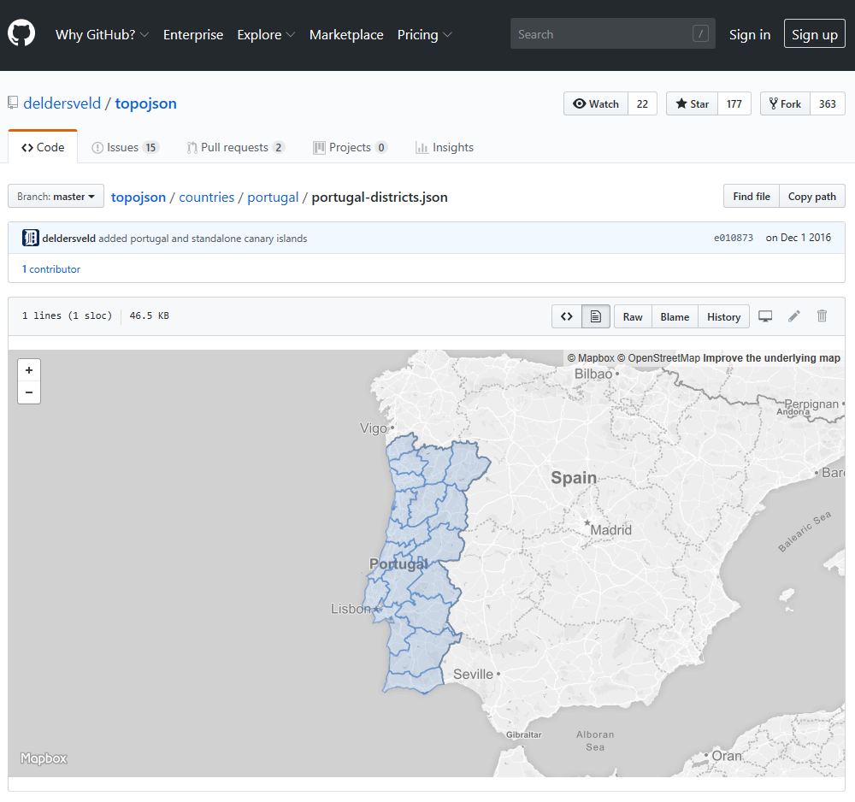Viewport: 855px width, 802px height.
Task: Open file in GitHub Desktop via monitor icon
Action: [765, 315]
